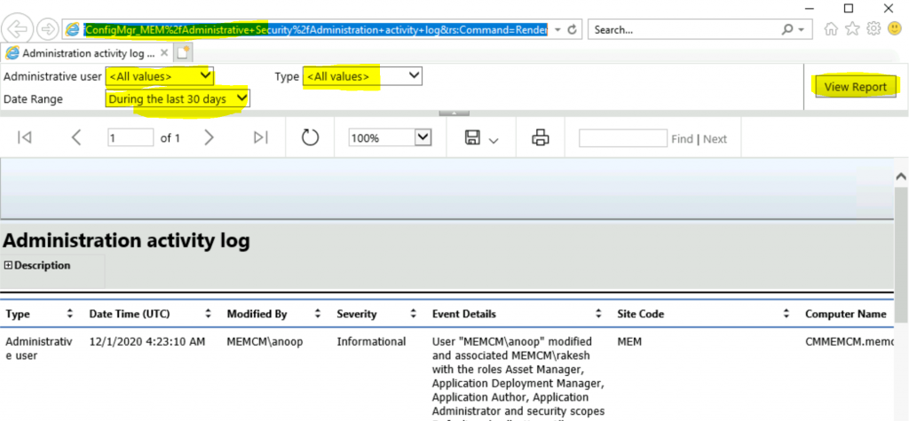Screen dimensions: 909x421
Task: Sort by Type column arrows
Action: (70, 314)
